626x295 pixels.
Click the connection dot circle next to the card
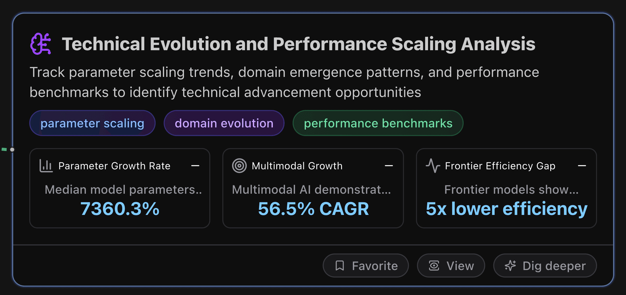(x=12, y=149)
